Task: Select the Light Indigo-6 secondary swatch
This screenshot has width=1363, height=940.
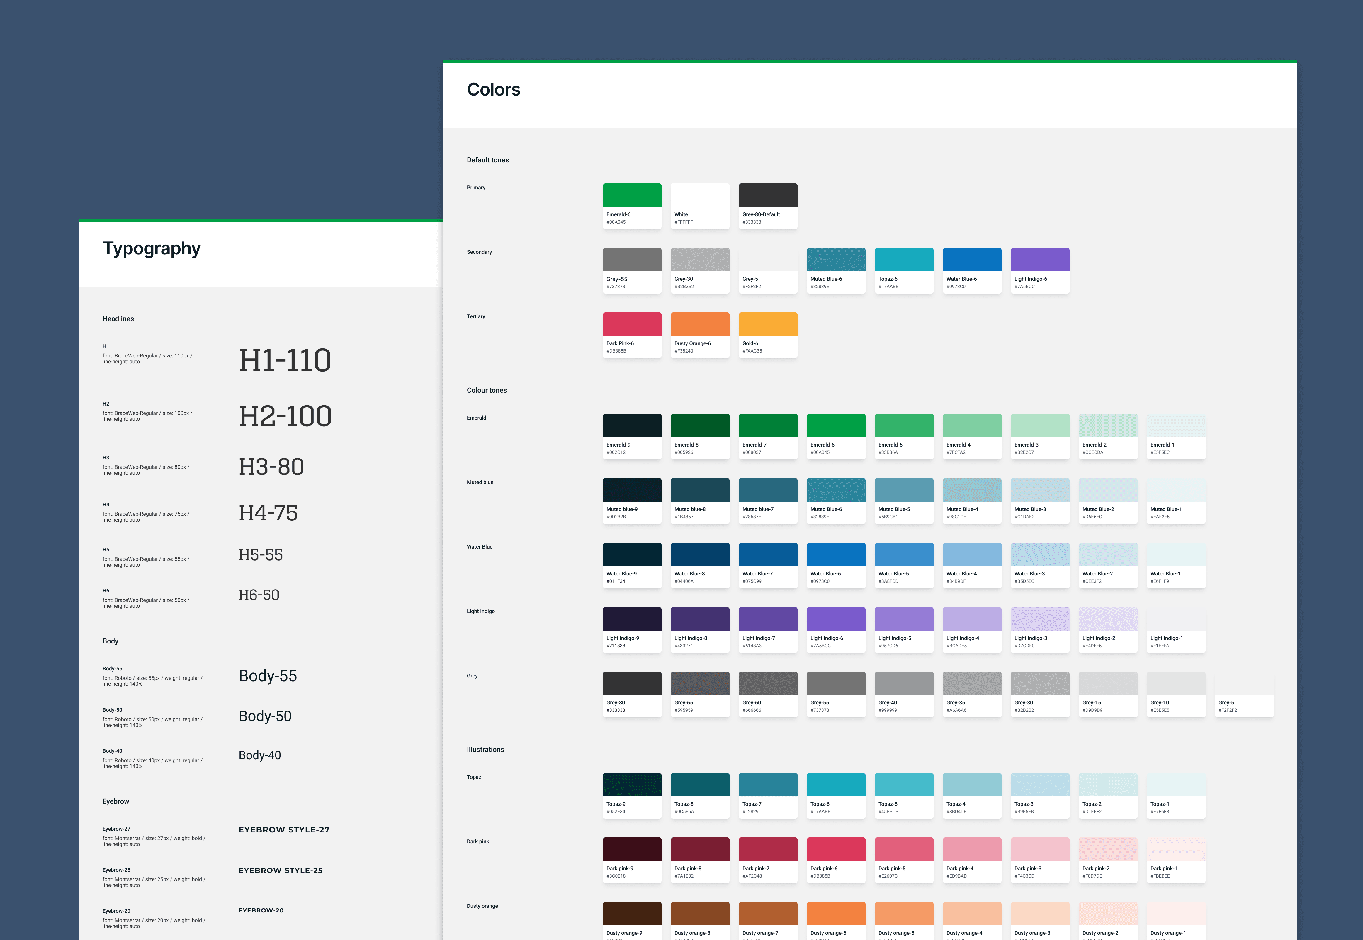Action: pyautogui.click(x=1040, y=260)
